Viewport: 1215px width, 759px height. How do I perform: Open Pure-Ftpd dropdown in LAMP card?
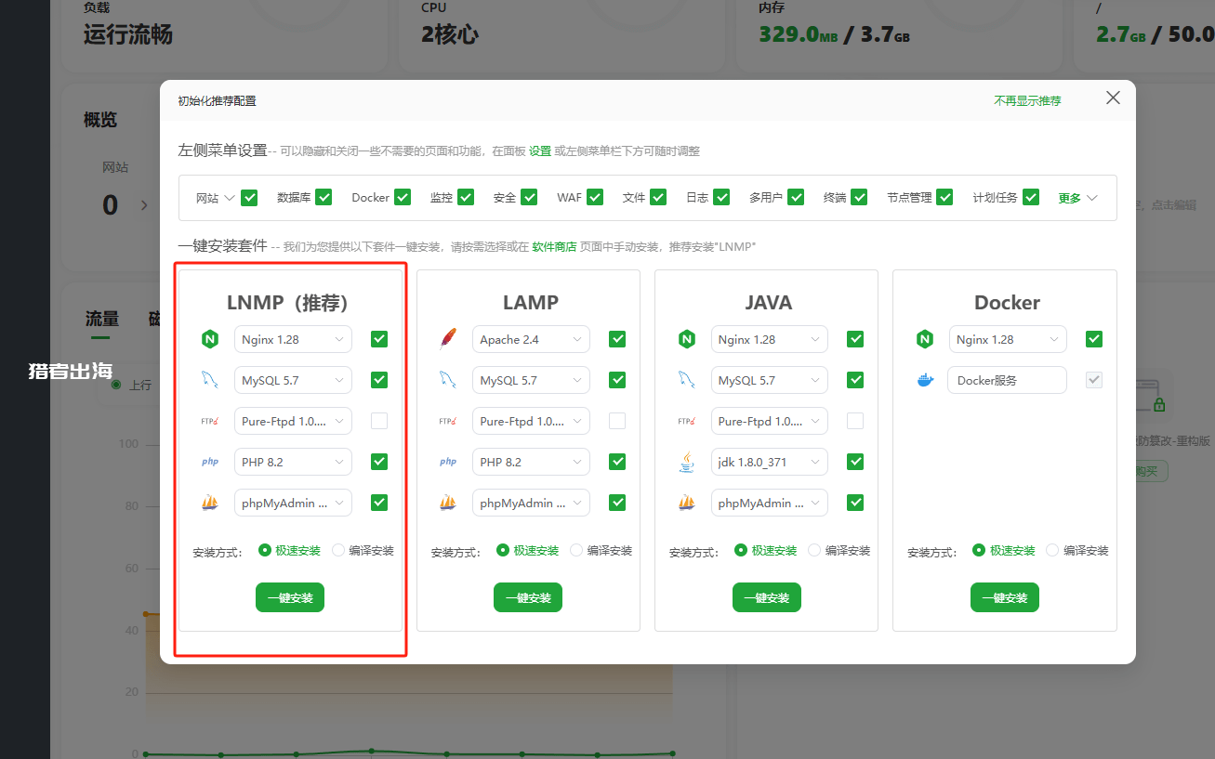531,421
